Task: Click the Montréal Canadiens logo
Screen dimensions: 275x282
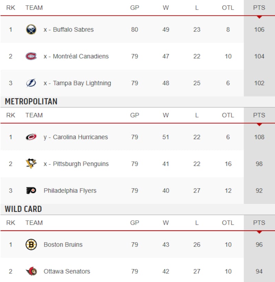Action: click(x=31, y=56)
